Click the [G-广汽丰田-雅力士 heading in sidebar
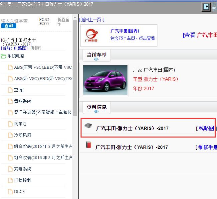 18,42
